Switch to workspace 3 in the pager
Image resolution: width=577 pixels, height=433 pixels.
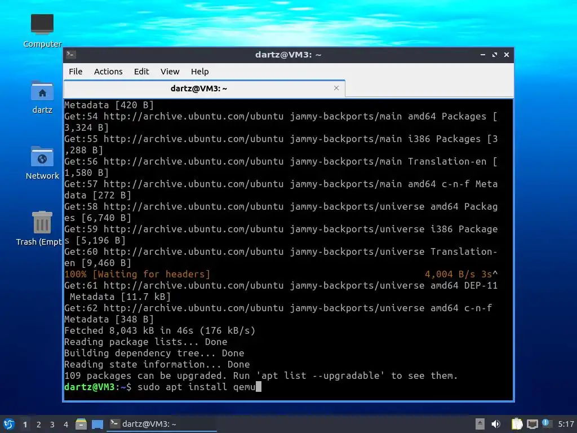(x=52, y=425)
